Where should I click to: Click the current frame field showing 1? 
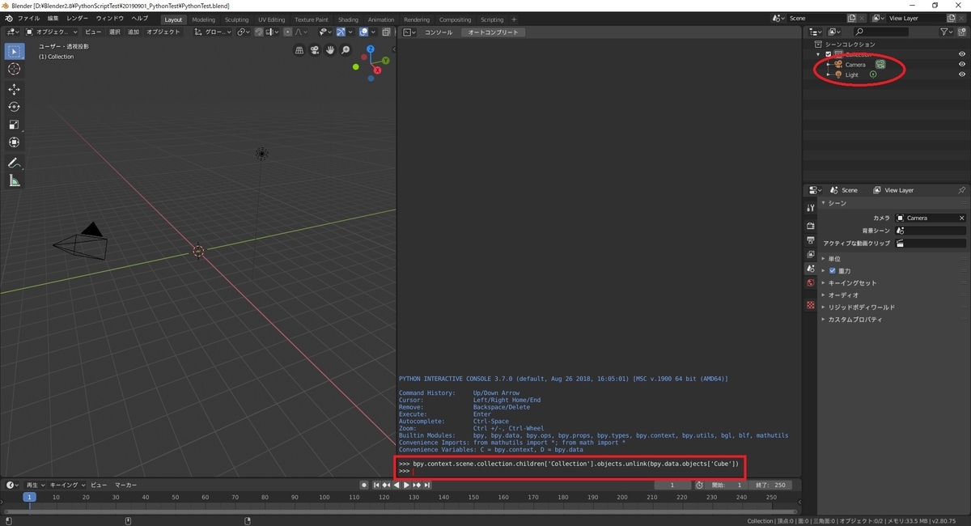672,485
